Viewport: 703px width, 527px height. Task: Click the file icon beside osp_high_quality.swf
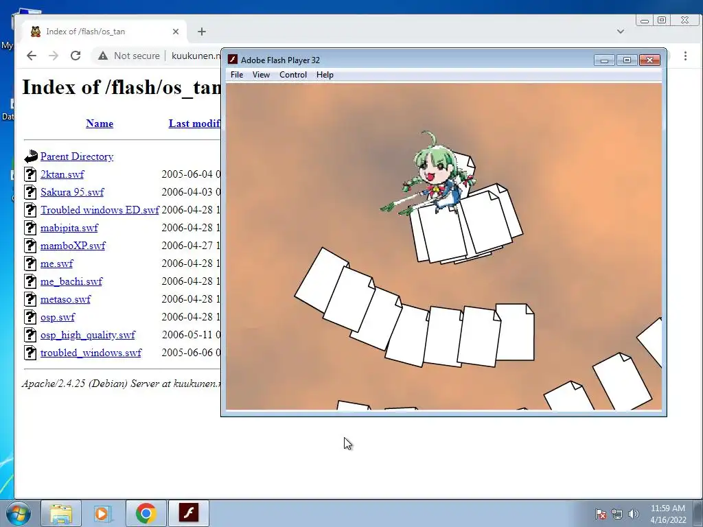(30, 335)
